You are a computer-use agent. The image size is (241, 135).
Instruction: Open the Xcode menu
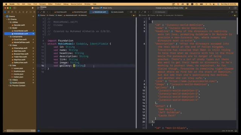point(12,4)
